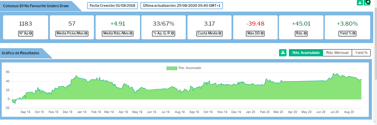Click the Jan 19 axis label
Screen dimensions: 377x125
(82, 112)
